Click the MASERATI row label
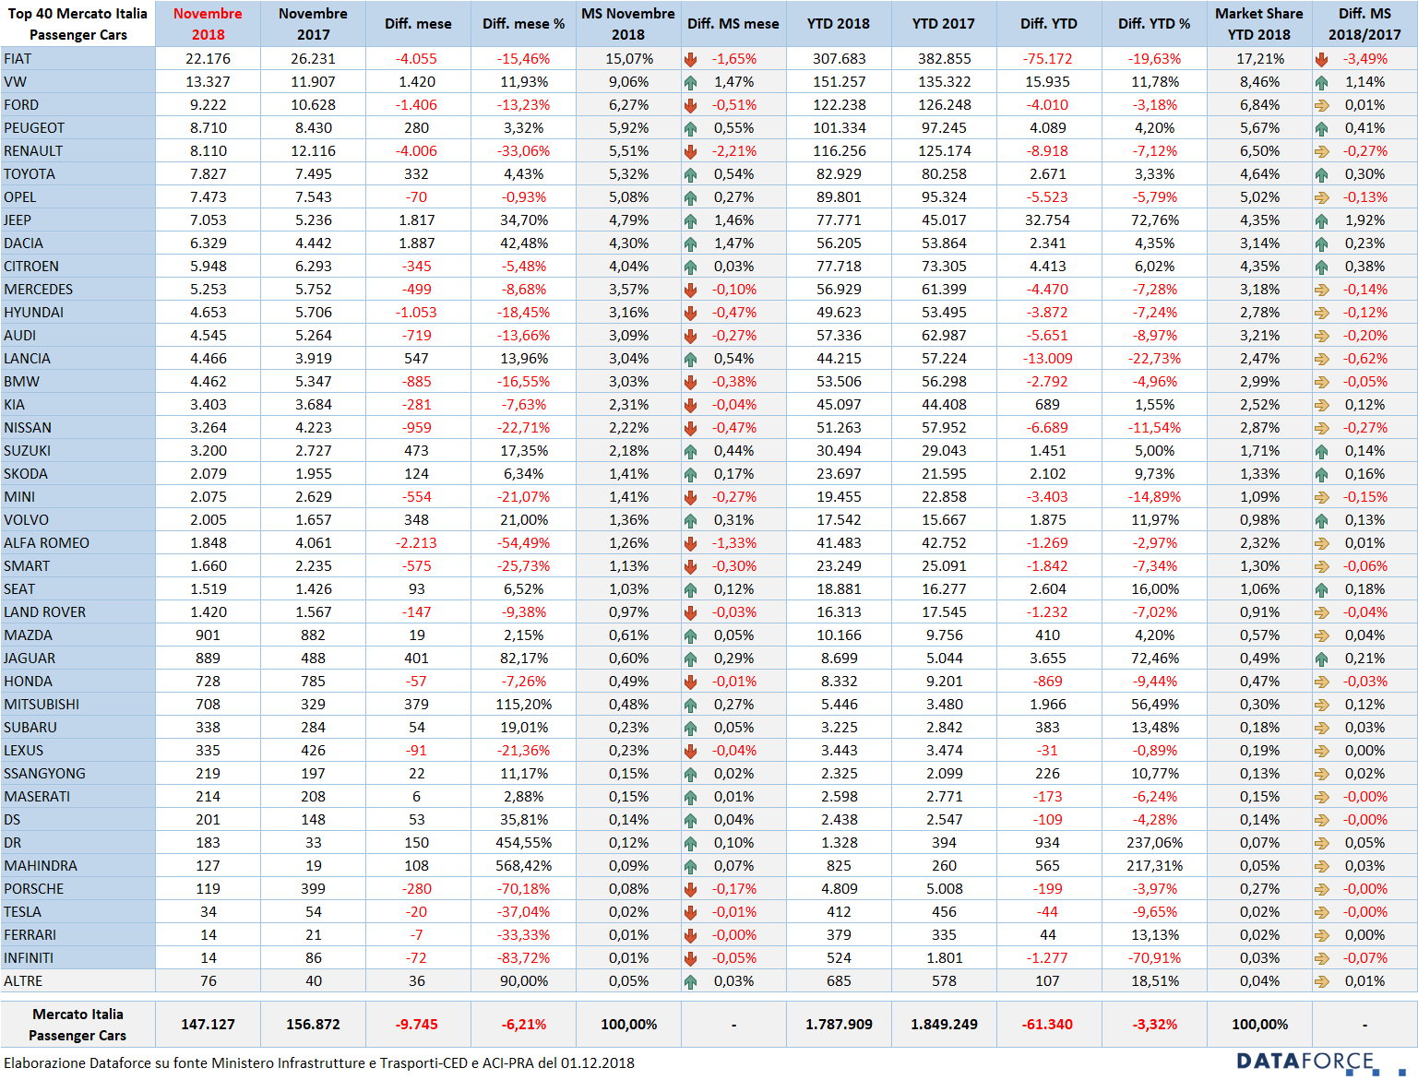This screenshot has width=1418, height=1080. (x=37, y=797)
